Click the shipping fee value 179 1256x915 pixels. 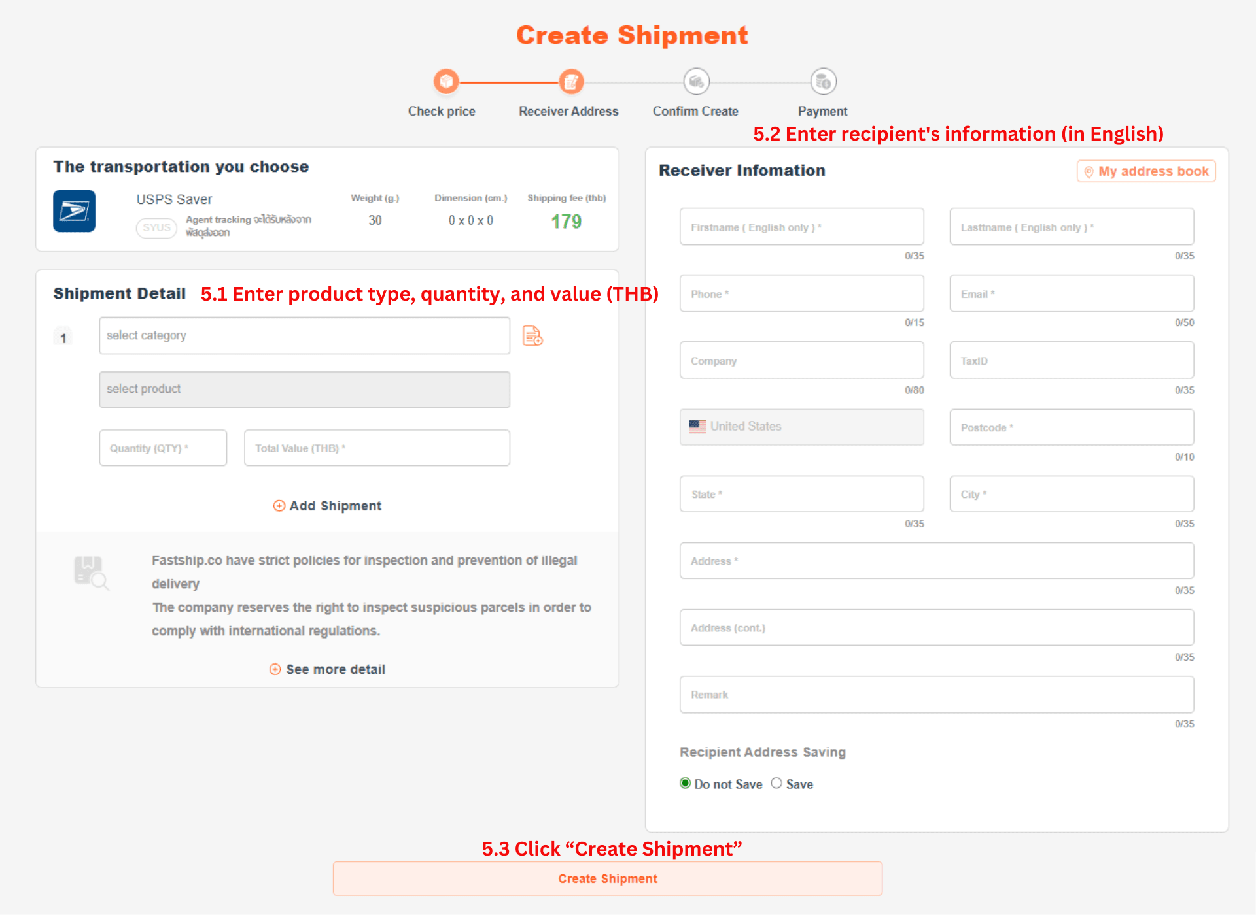pos(566,222)
